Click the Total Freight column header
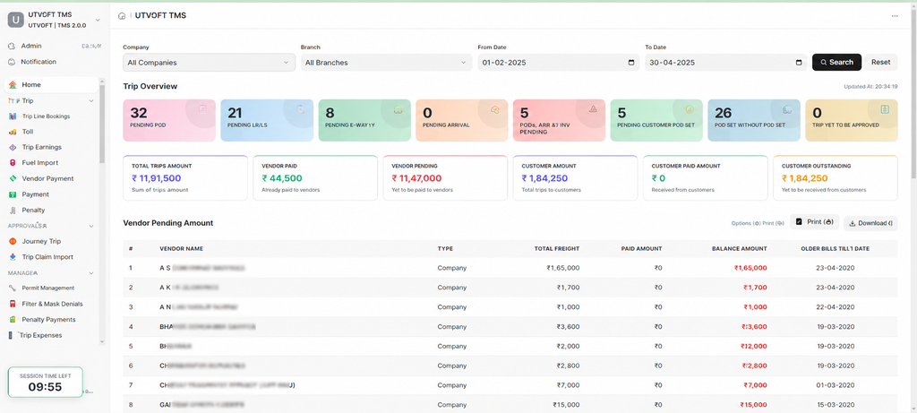Screen dimensions: 917x413 point(557,249)
